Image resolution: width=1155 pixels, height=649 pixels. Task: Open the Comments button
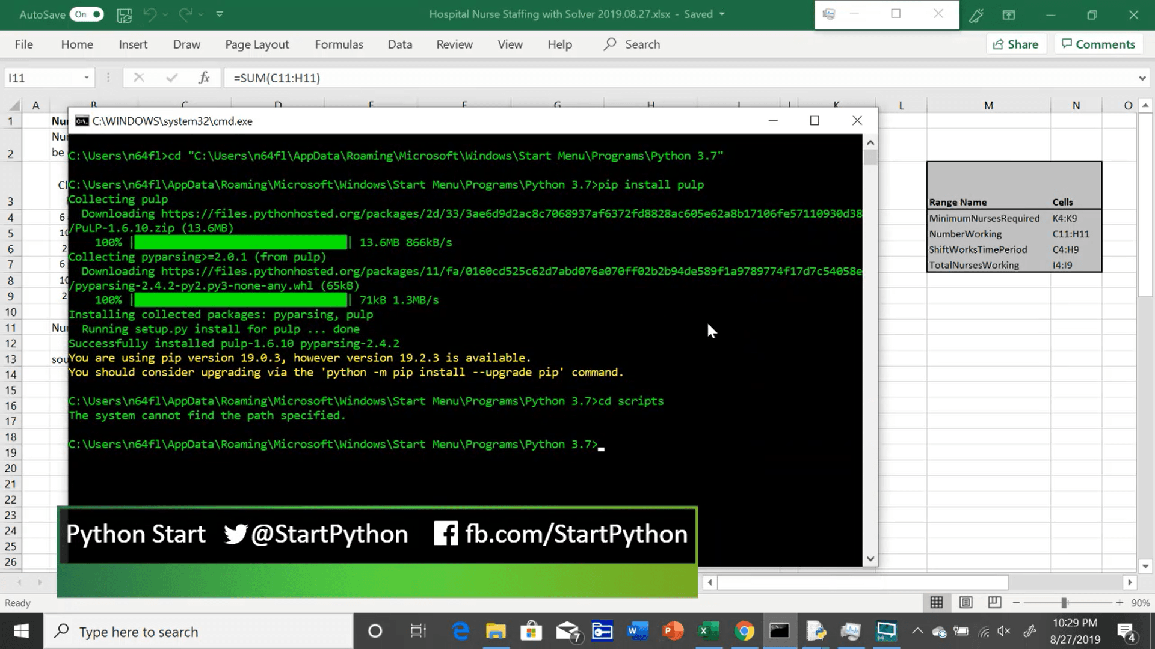1098,44
